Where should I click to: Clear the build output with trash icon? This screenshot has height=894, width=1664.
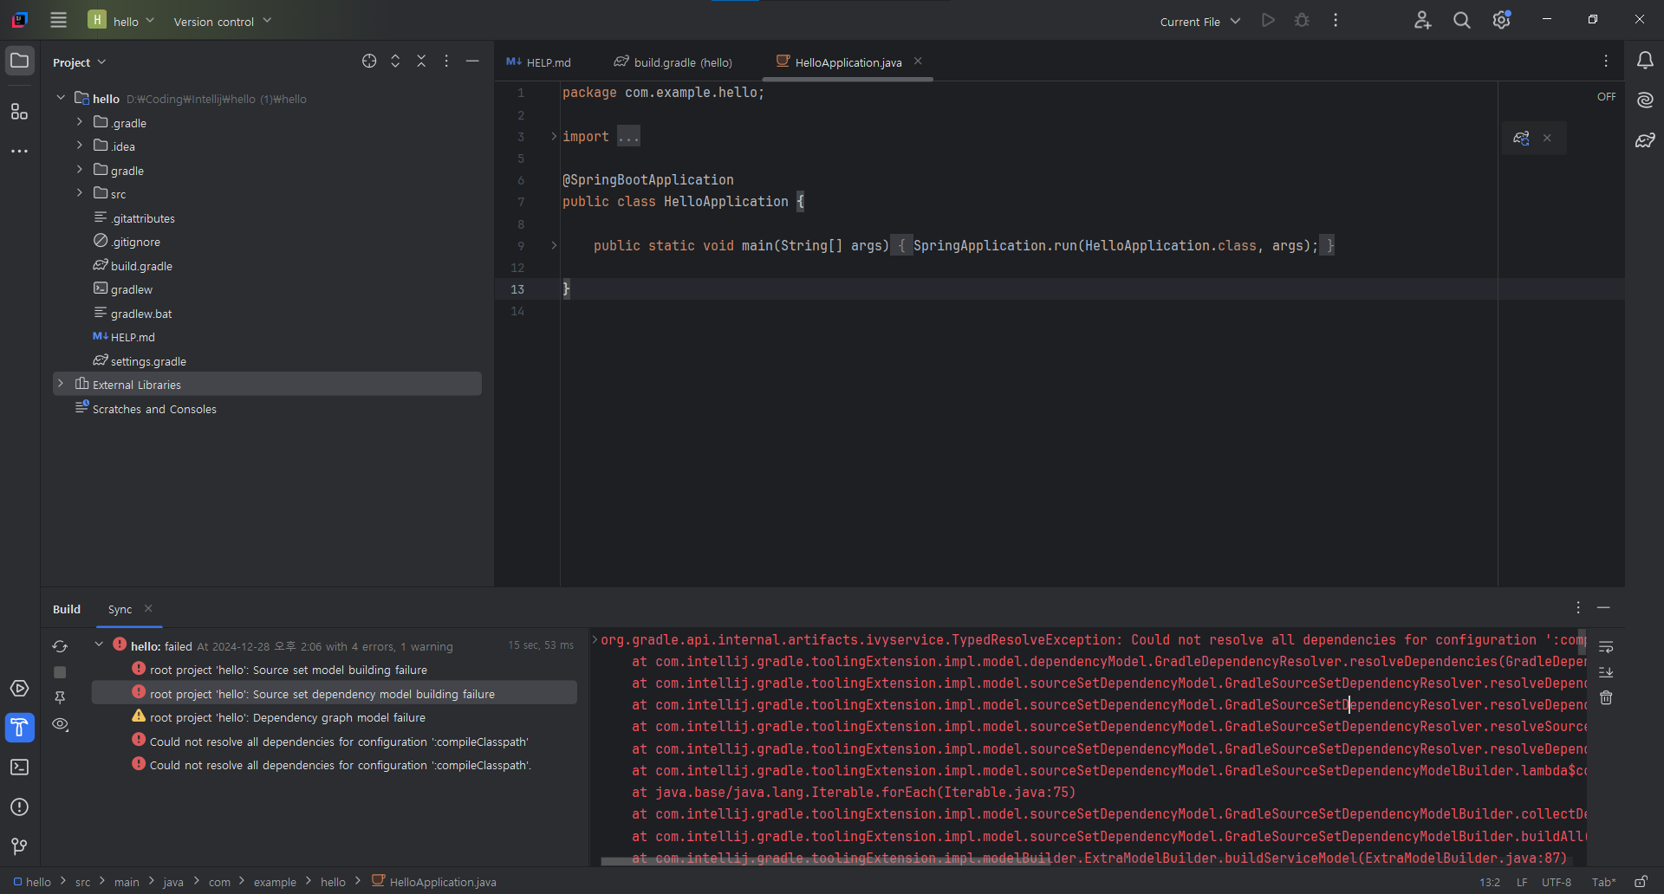tap(1606, 697)
